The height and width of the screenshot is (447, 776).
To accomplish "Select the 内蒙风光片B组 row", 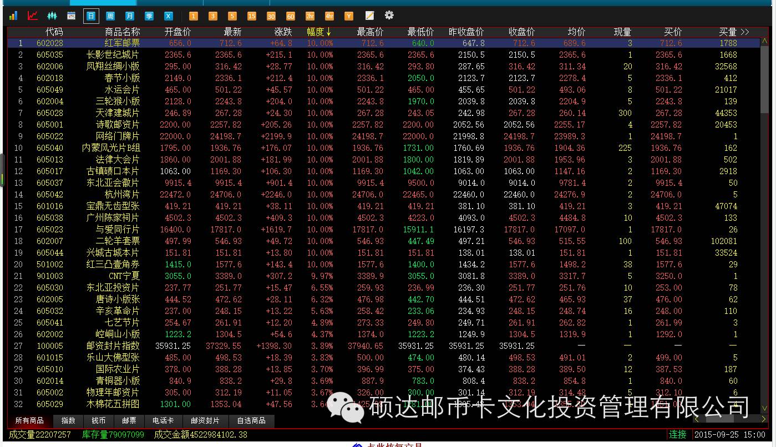I will [383, 148].
